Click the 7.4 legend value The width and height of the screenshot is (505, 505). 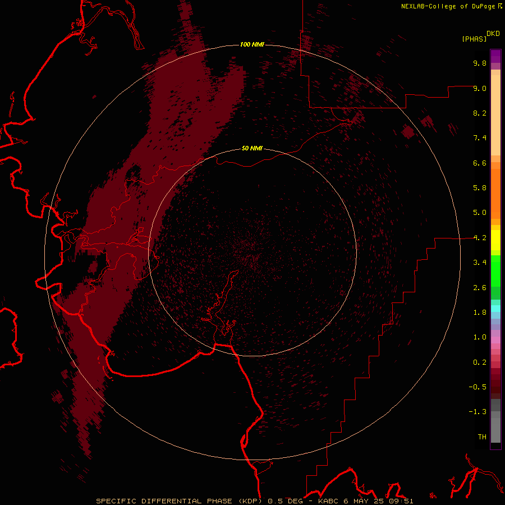(x=480, y=138)
